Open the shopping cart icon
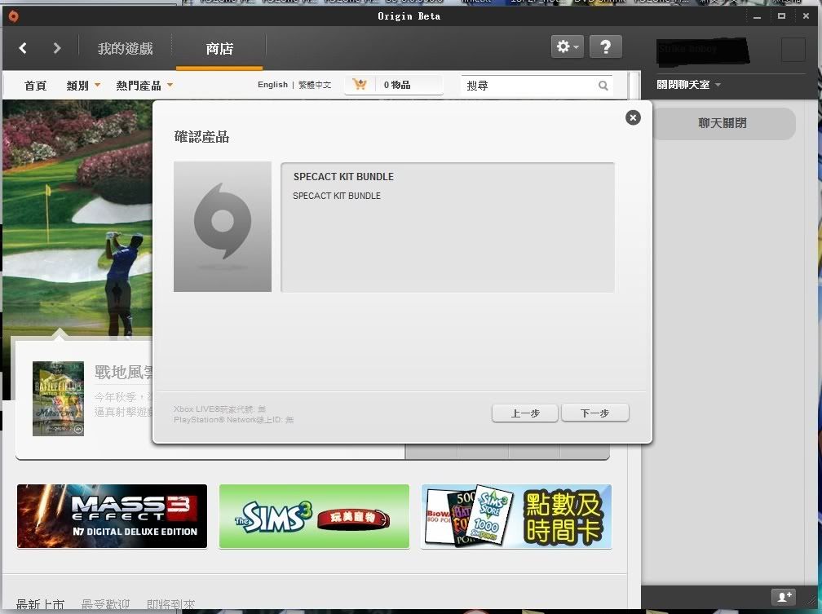The width and height of the screenshot is (822, 614). (360, 85)
